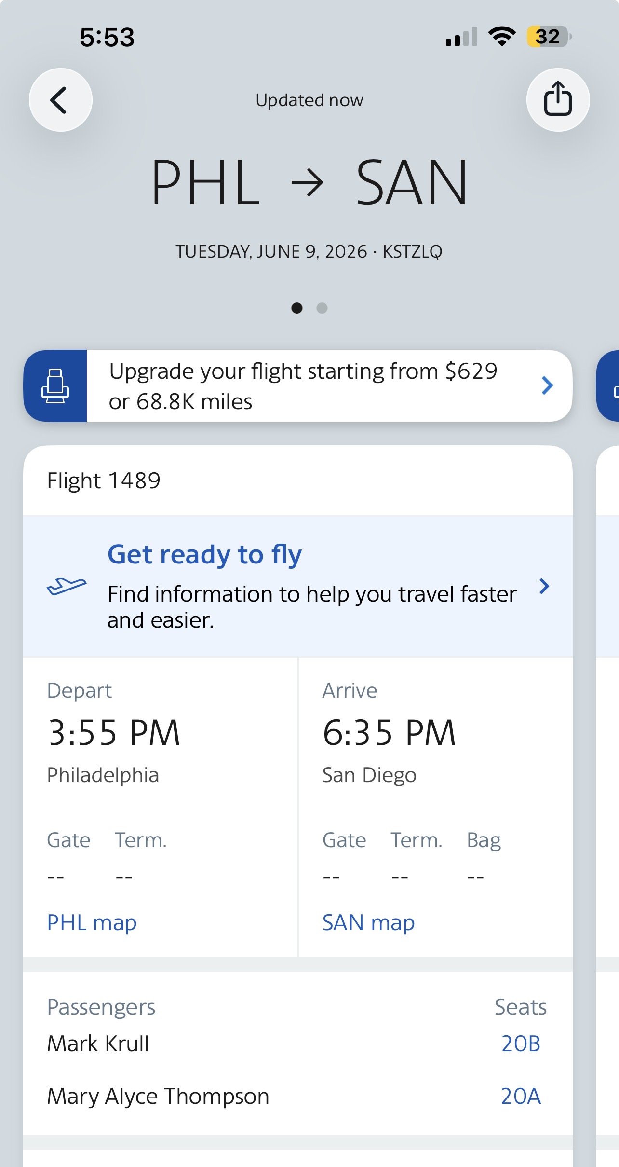Go to the first page dot
This screenshot has width=619, height=1167.
pos(297,308)
